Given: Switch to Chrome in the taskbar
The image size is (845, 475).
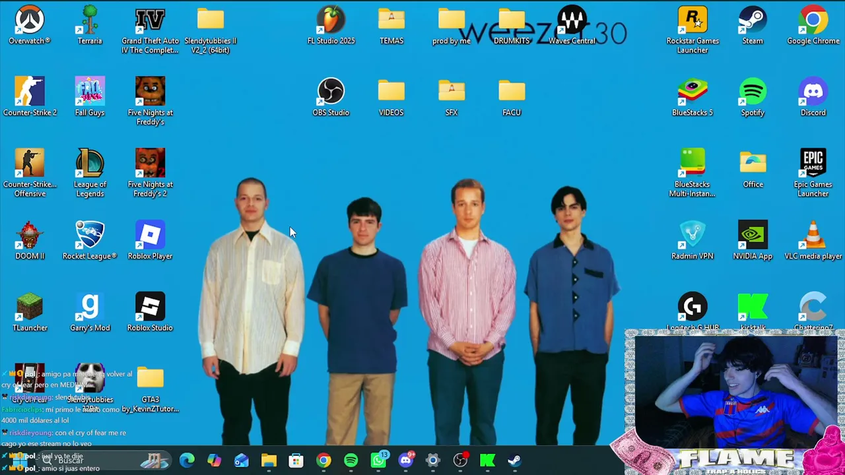Looking at the screenshot, I should tap(323, 460).
